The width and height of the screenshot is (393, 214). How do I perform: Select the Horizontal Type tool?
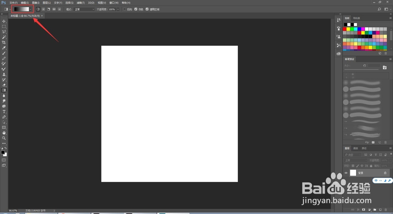click(x=4, y=111)
